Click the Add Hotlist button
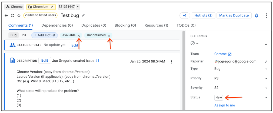Image resolution: width=273 pixels, height=113 pixels. [45, 35]
